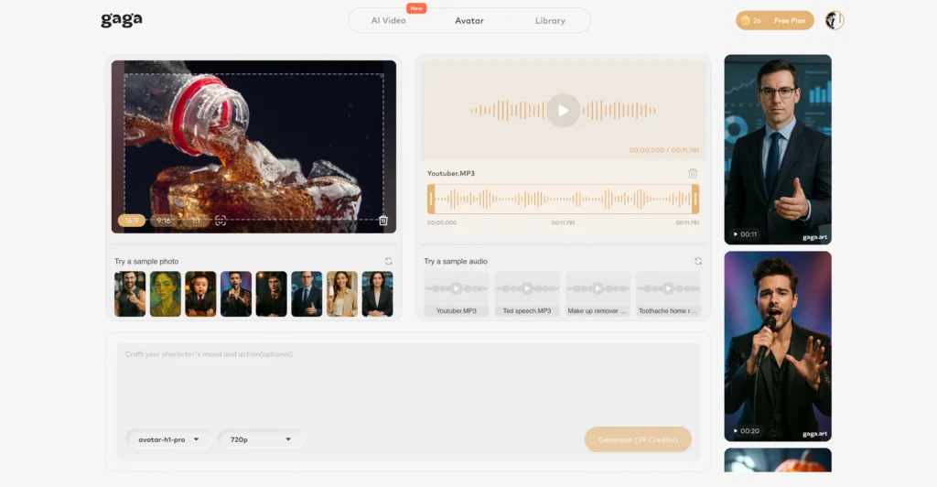Play the Toothache home remedy sample audio
937x487 pixels.
pos(668,288)
